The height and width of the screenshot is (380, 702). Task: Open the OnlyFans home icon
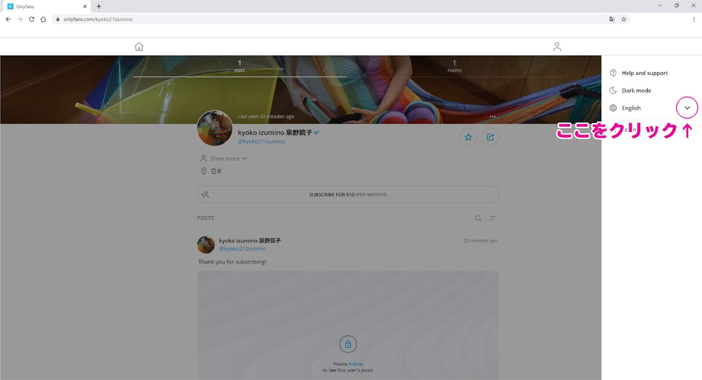point(139,46)
